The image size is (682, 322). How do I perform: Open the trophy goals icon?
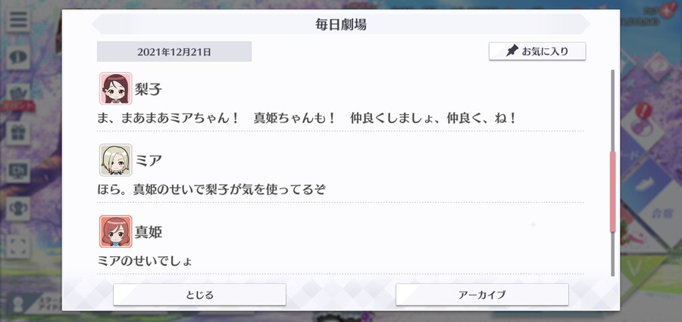click(18, 209)
